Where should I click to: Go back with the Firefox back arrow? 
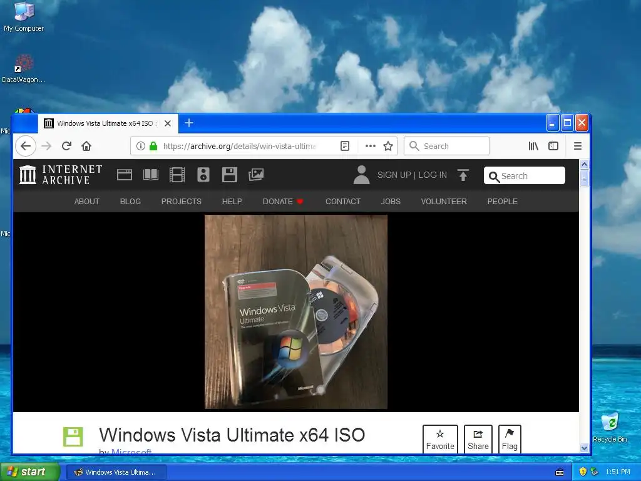pos(26,146)
